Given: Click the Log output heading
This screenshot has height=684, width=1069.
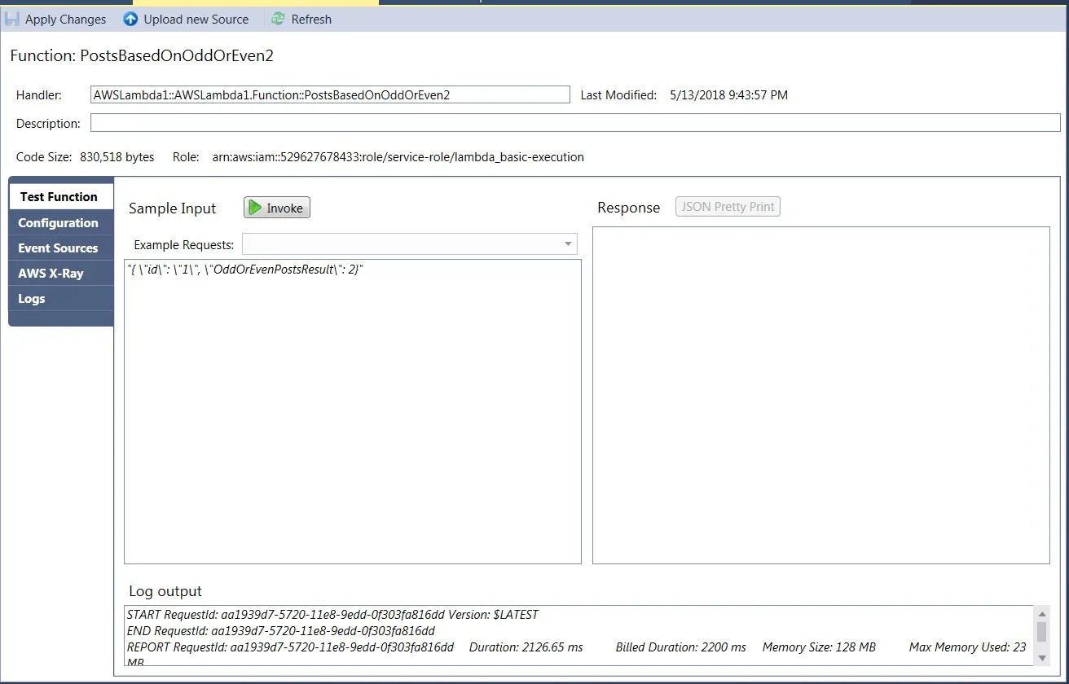Looking at the screenshot, I should click(165, 591).
